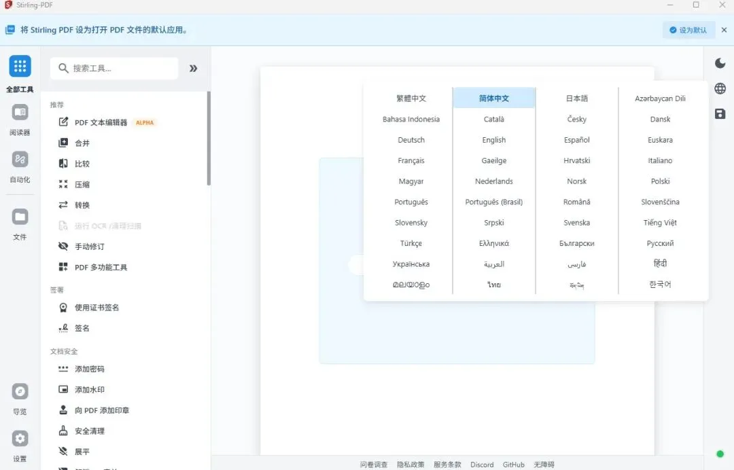Select 한국어 language
734x470 pixels.
pos(660,285)
